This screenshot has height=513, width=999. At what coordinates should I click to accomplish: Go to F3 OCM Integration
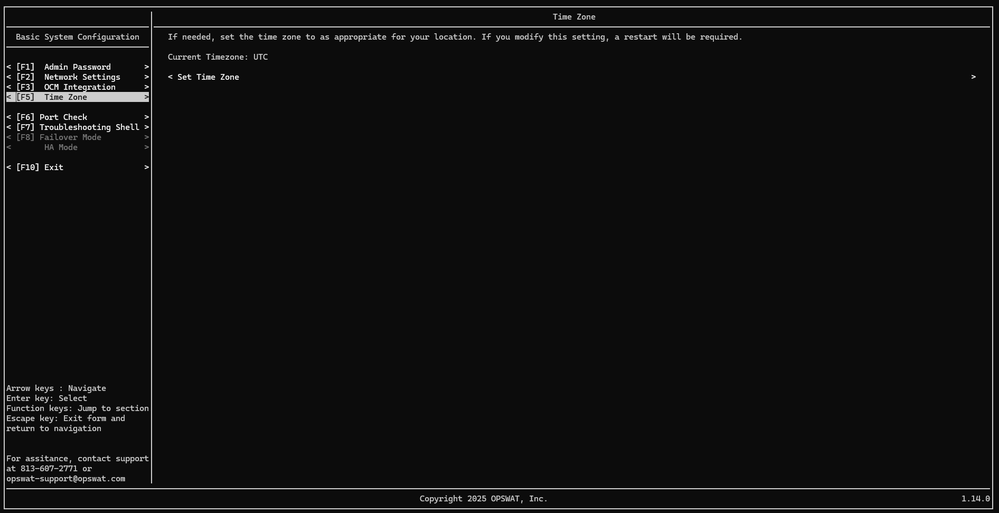(x=78, y=87)
